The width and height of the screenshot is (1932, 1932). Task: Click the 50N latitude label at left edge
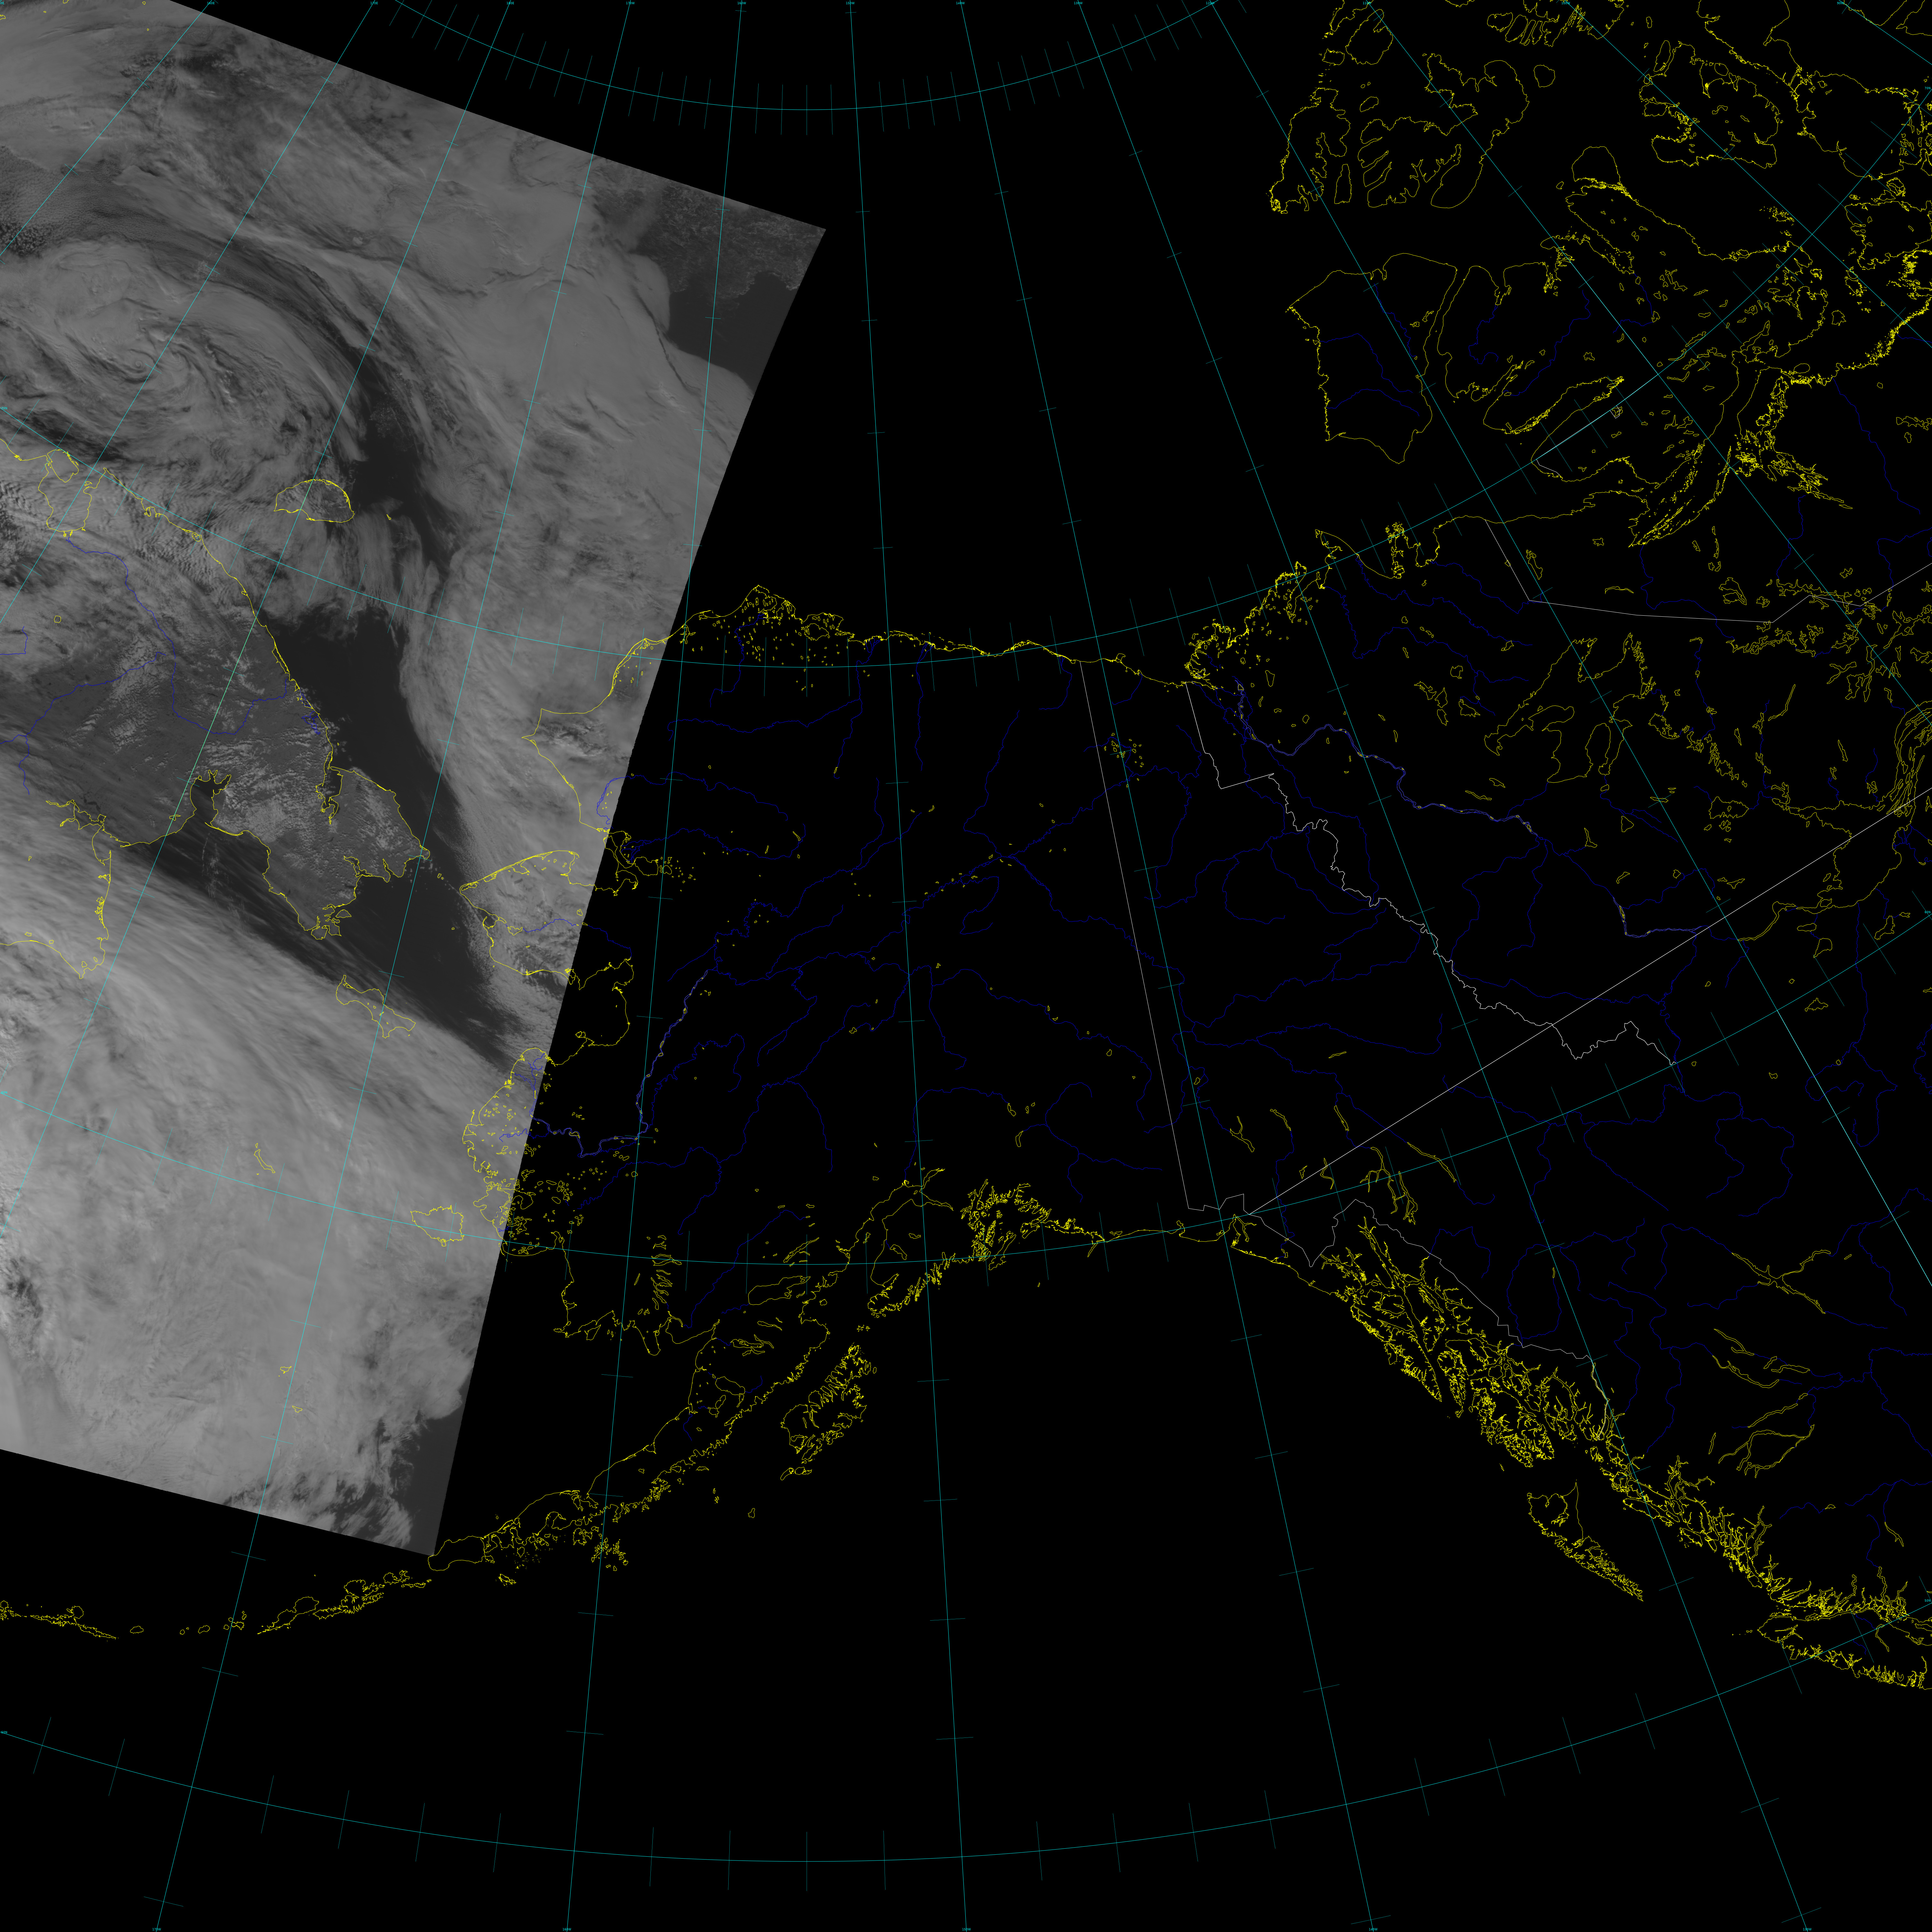click(4, 1732)
